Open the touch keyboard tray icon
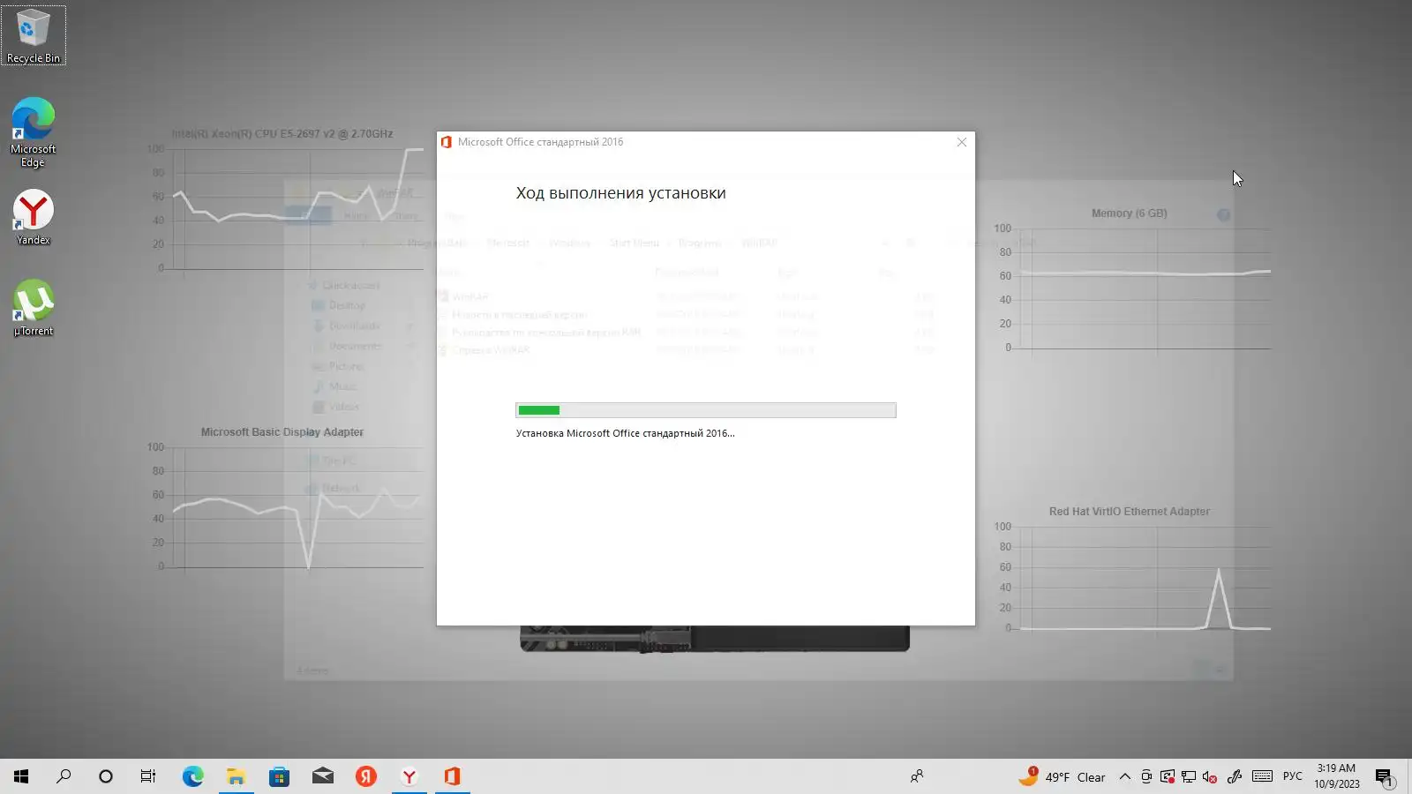 pos(1262,776)
